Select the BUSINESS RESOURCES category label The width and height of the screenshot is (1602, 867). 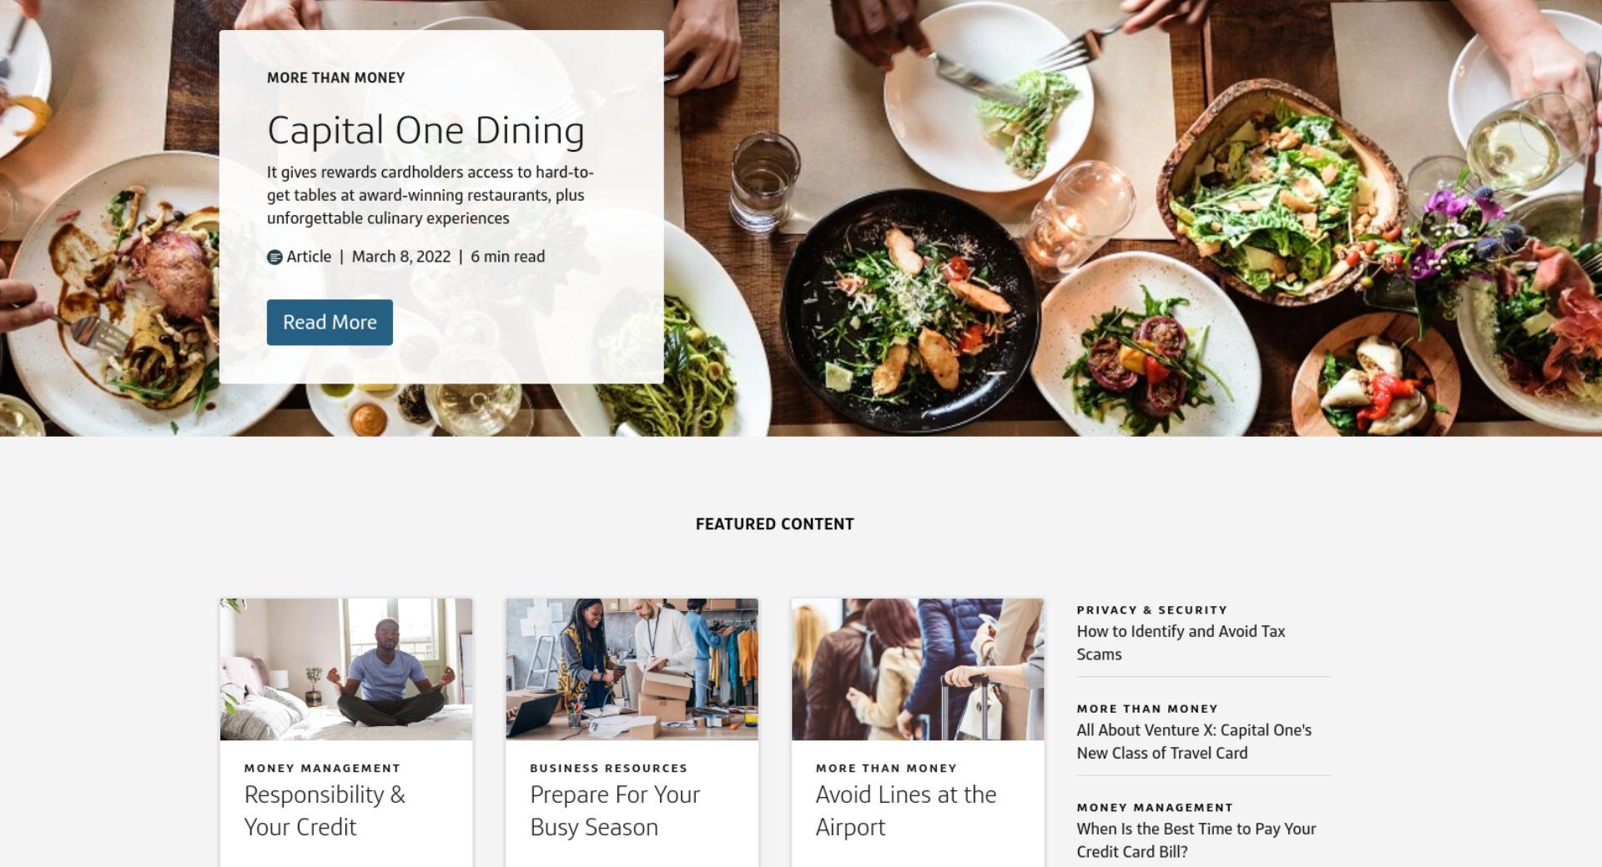(608, 769)
